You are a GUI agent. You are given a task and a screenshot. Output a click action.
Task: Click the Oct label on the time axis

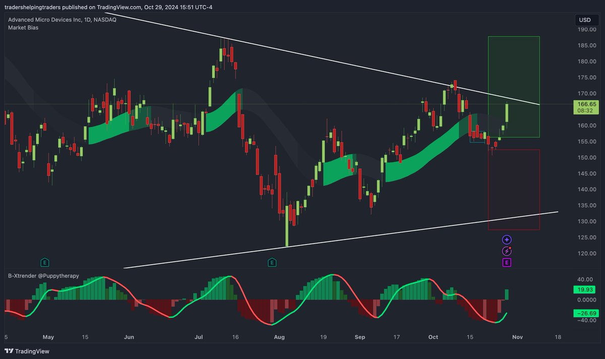coord(434,336)
